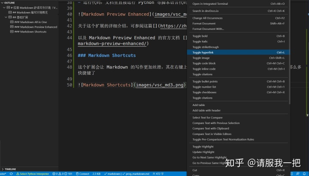The height and width of the screenshot is (176, 309).
Task: Choose Toggle image in the context menu
Action: tap(239, 58)
